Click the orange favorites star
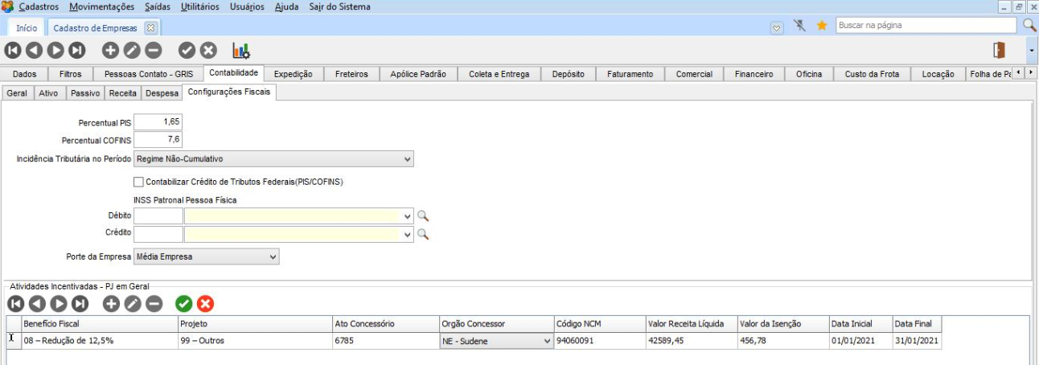1039x365 pixels. (822, 26)
